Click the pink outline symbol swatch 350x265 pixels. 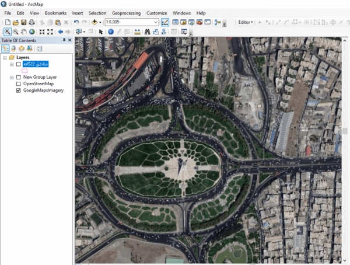click(x=24, y=71)
